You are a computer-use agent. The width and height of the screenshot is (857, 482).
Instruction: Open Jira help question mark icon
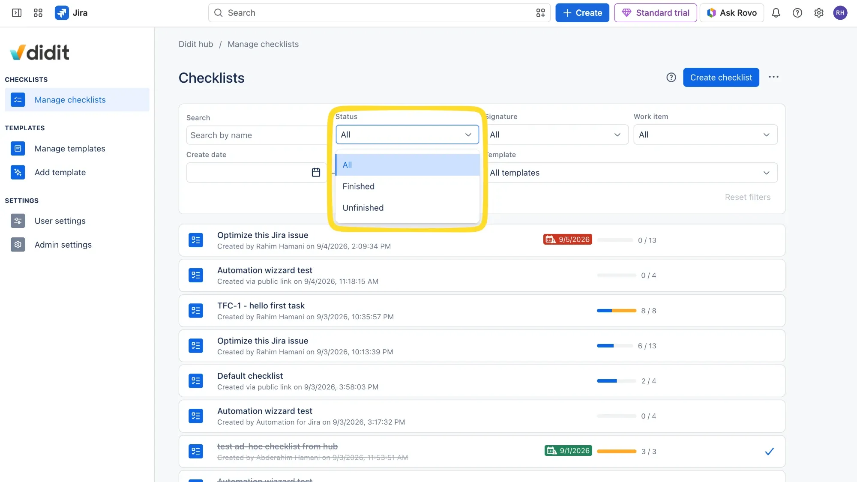pos(797,13)
